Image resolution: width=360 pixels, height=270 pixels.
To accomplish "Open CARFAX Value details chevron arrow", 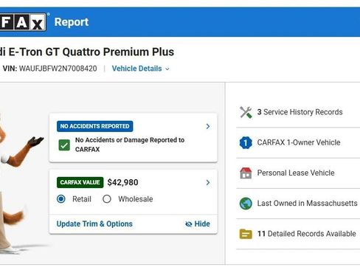I will tap(208, 182).
